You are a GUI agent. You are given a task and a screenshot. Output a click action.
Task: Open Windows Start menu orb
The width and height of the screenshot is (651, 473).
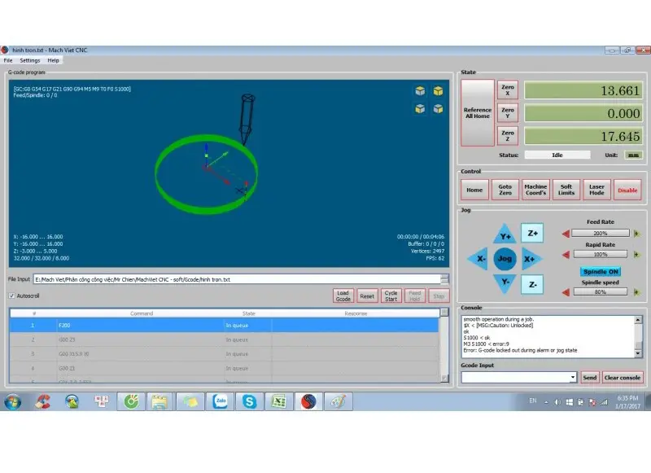click(13, 401)
